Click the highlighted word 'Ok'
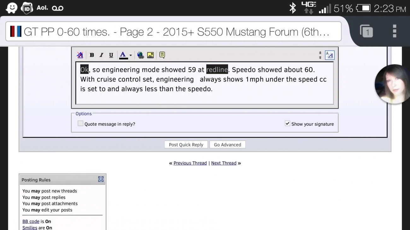This screenshot has width=410, height=230. pos(85,69)
